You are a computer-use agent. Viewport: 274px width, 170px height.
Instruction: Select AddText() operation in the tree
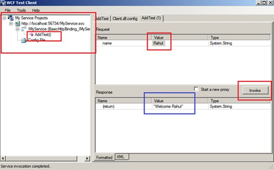click(43, 35)
